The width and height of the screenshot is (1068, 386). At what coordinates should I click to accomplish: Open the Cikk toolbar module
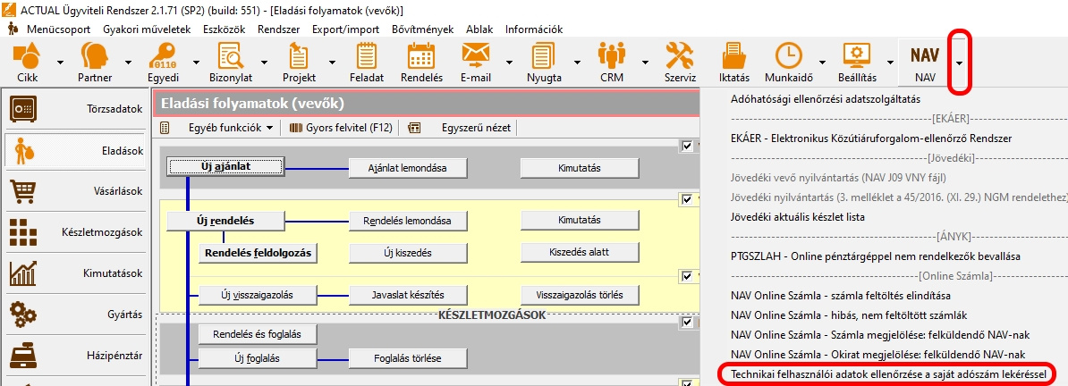coord(27,62)
